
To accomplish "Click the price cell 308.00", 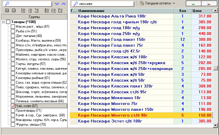I will click(202, 86).
